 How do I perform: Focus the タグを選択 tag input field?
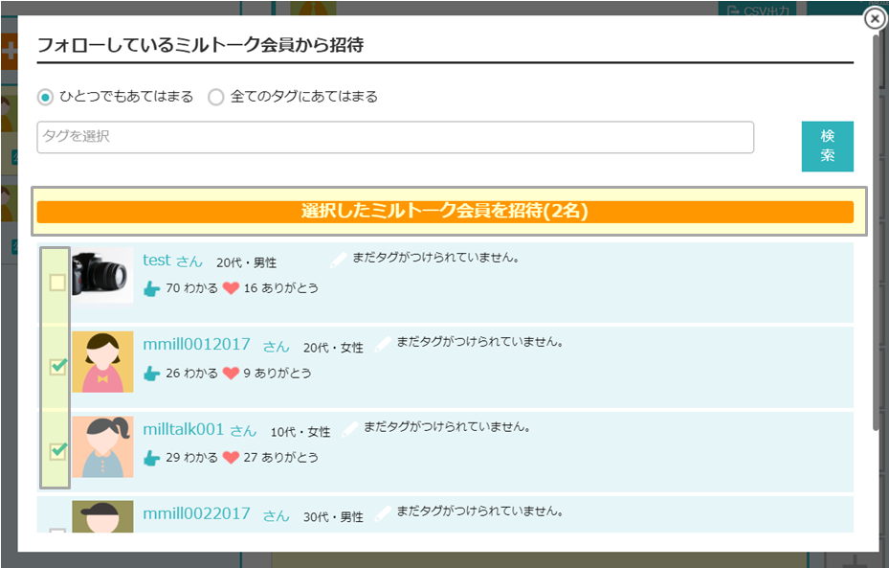tap(395, 137)
